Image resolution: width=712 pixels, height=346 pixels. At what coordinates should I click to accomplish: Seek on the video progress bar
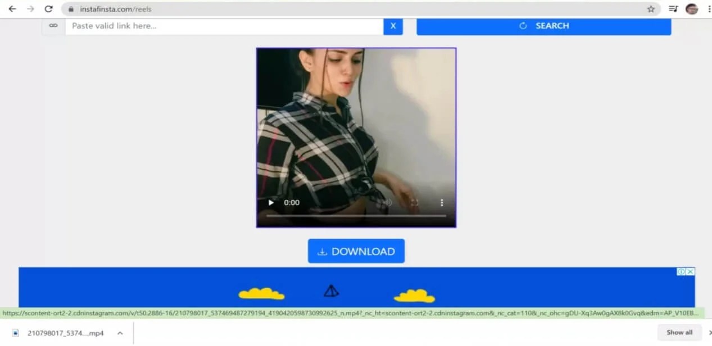click(356, 216)
